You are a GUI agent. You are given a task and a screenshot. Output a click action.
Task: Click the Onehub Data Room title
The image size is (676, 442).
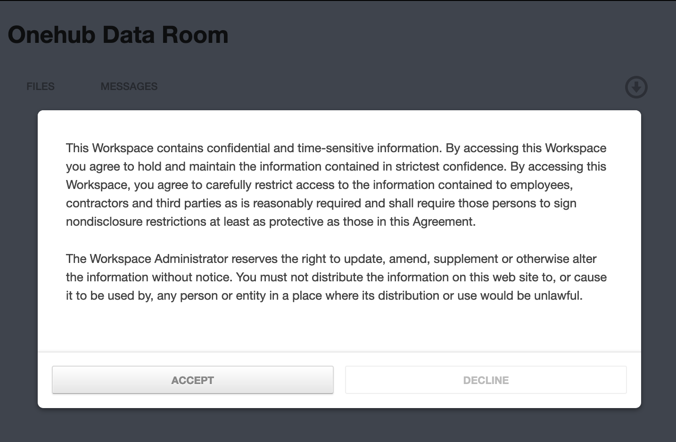(118, 35)
